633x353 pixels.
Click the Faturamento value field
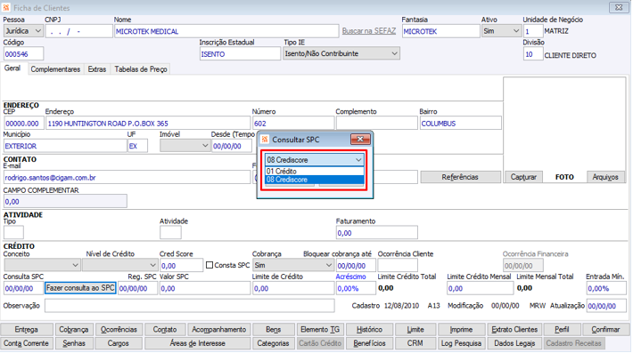pos(376,233)
